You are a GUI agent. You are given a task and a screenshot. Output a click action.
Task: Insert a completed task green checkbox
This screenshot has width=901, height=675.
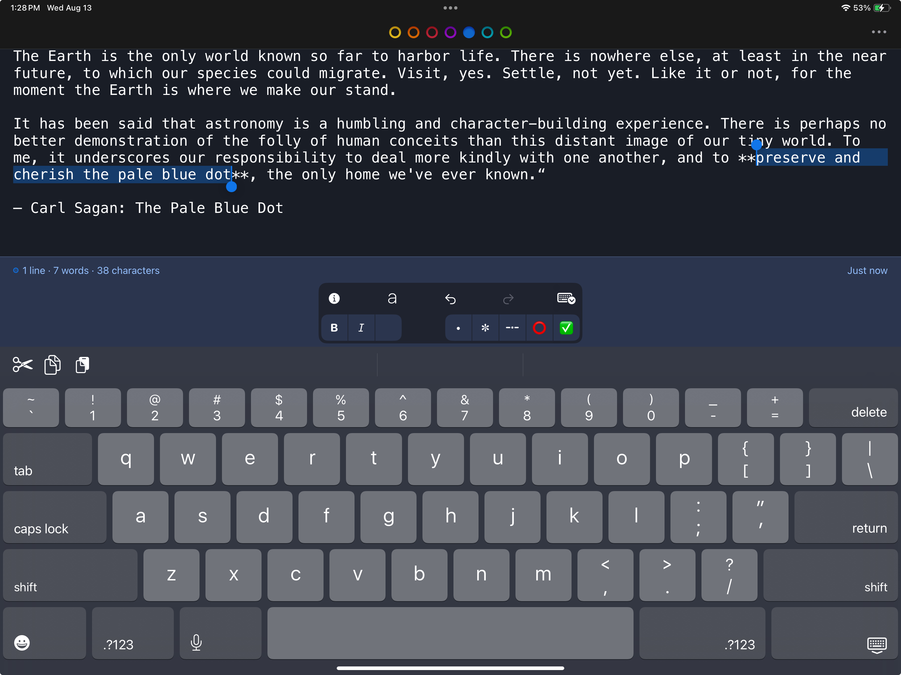point(566,327)
